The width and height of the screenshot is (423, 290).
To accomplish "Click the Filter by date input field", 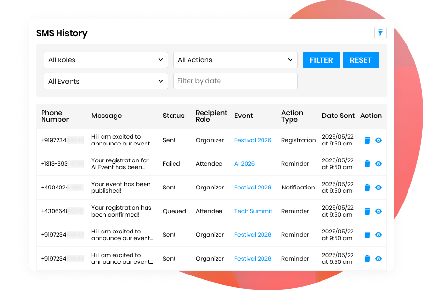I will tap(235, 81).
